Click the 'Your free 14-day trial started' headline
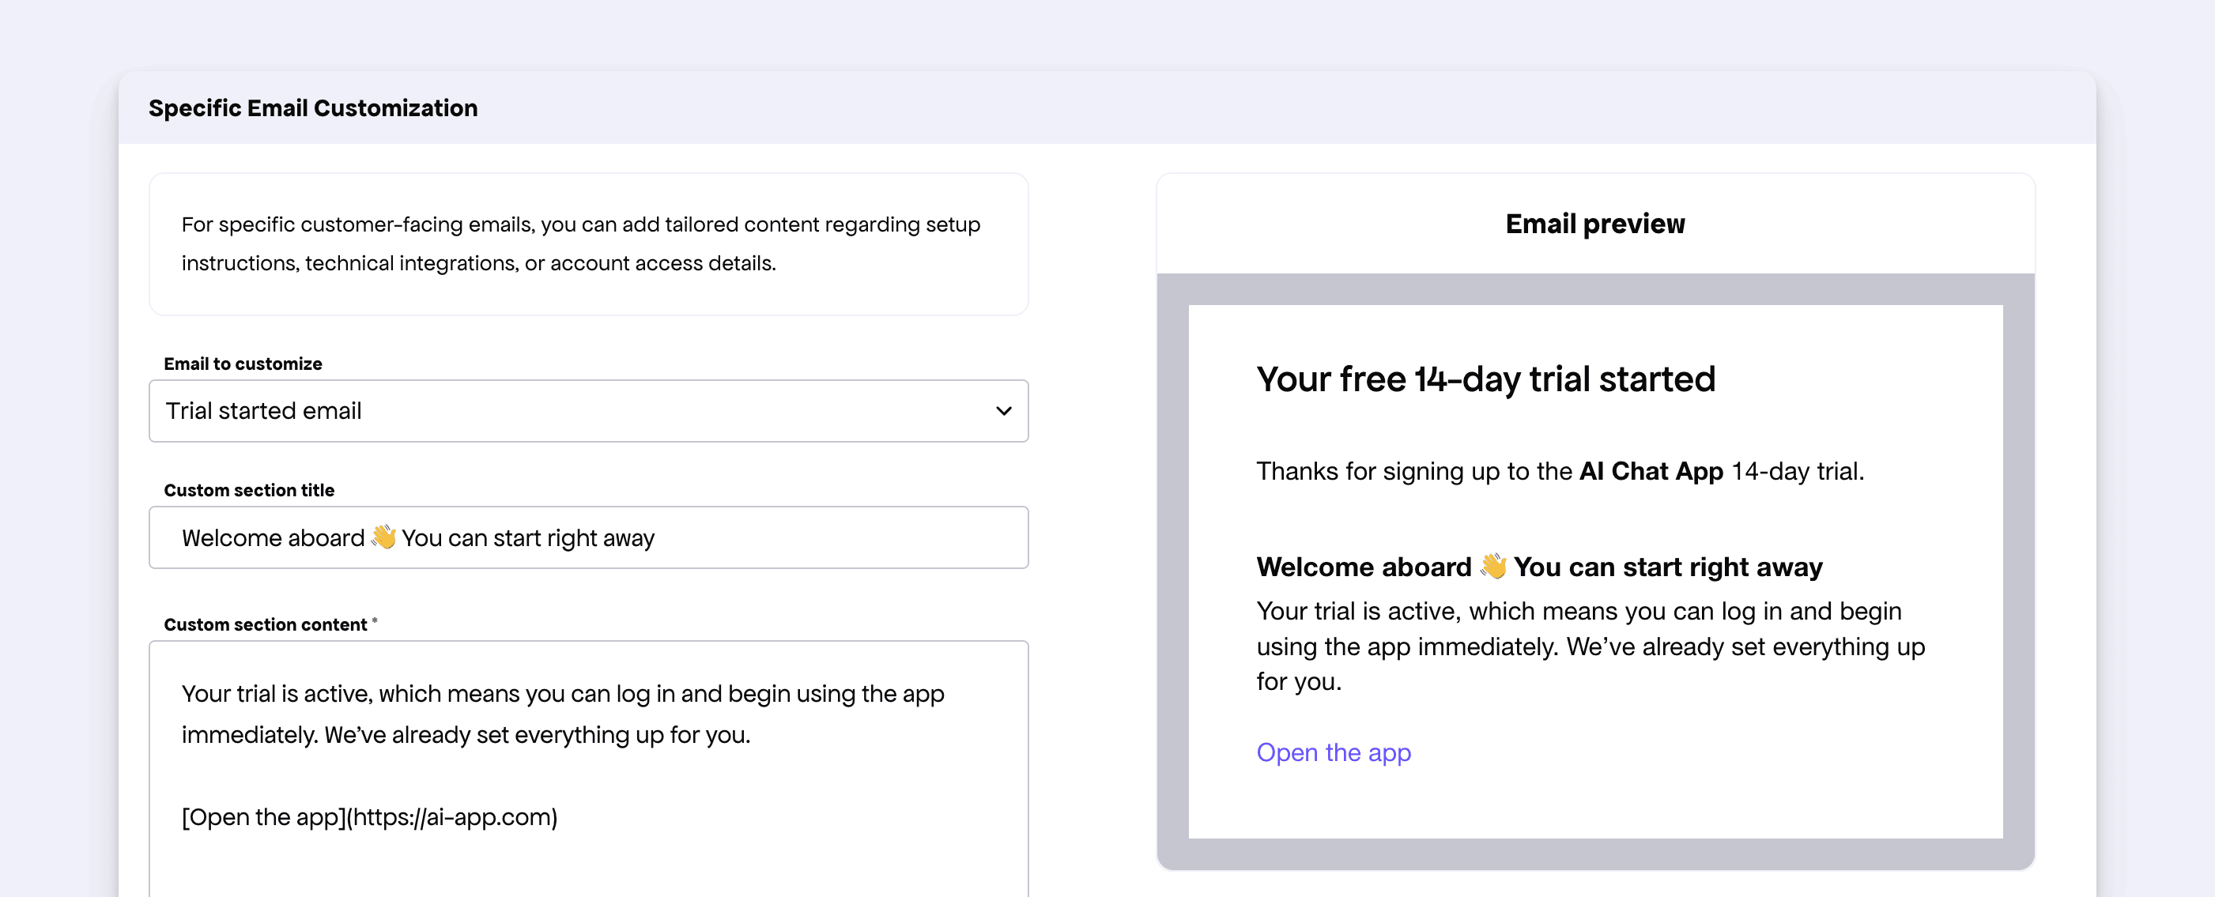 (x=1485, y=379)
